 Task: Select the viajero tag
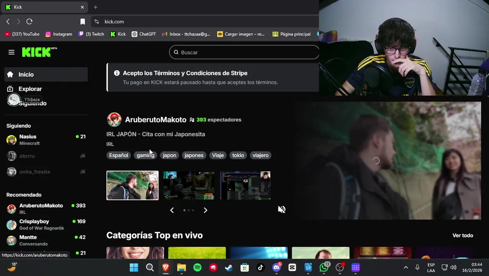tap(260, 155)
